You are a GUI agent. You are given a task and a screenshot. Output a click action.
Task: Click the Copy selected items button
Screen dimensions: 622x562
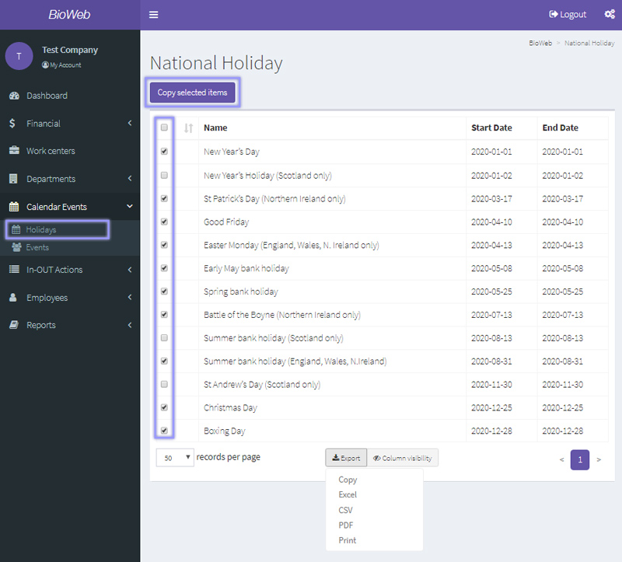coord(192,93)
